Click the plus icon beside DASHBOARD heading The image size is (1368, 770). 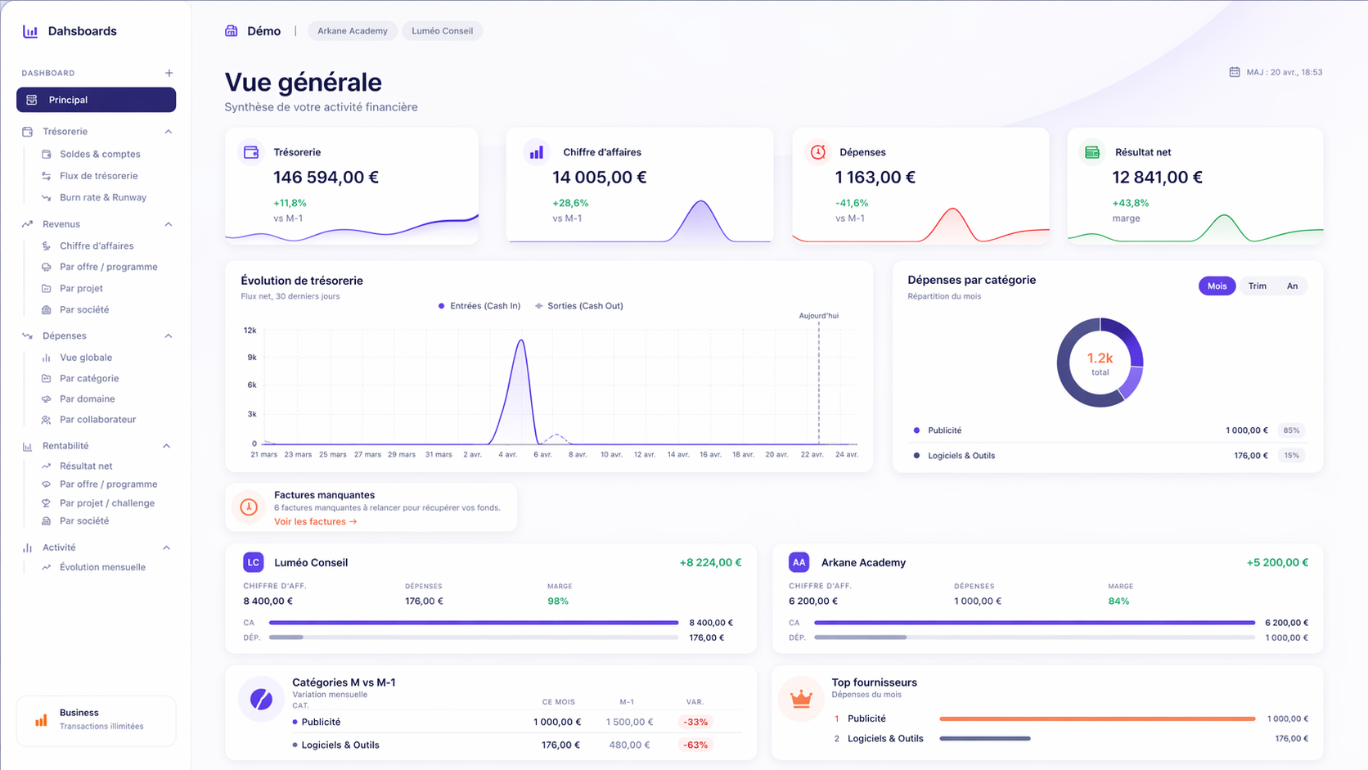(169, 73)
